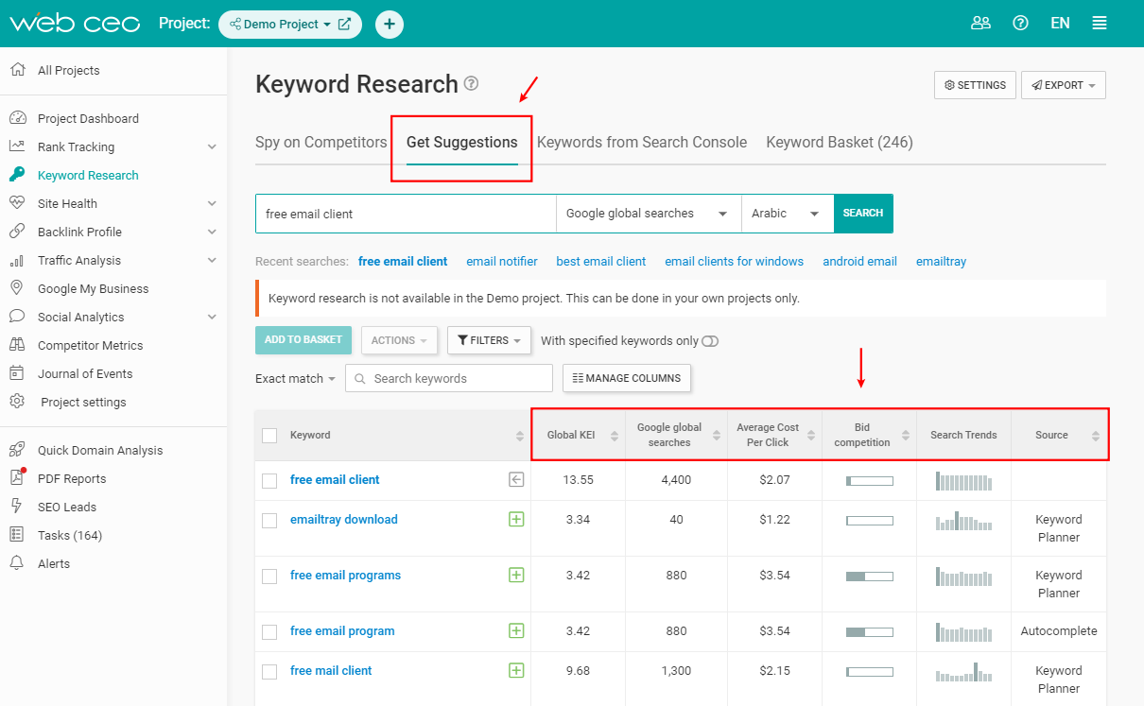
Task: Click the keyword query input 'free email client'
Action: (x=406, y=214)
